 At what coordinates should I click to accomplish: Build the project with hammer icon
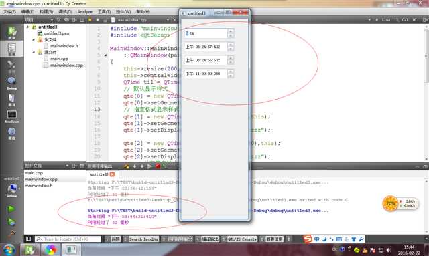pyautogui.click(x=11, y=233)
